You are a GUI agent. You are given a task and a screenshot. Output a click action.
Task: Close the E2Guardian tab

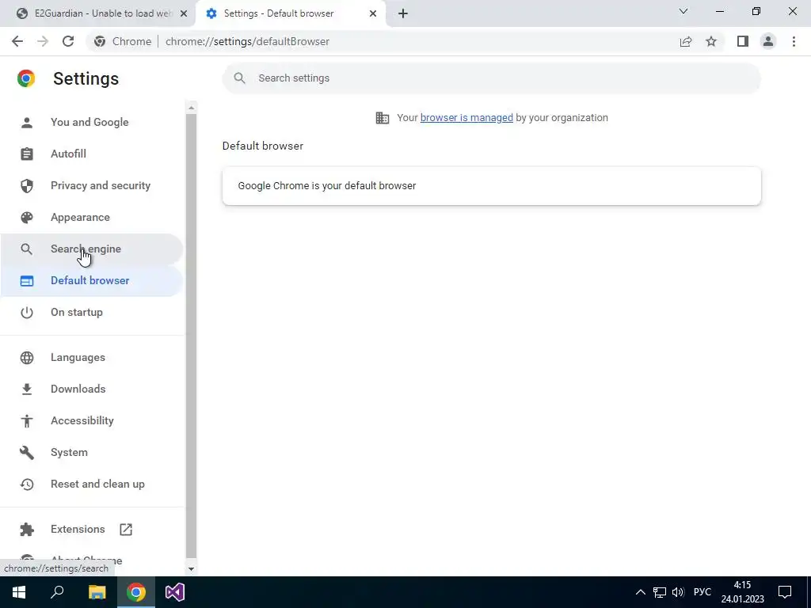[184, 13]
